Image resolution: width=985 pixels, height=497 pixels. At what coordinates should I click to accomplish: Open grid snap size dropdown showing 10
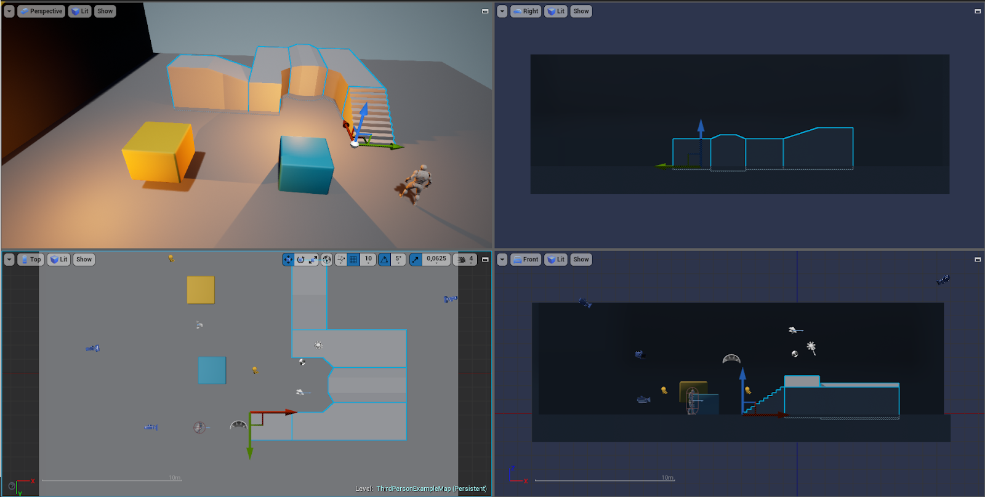(x=368, y=260)
